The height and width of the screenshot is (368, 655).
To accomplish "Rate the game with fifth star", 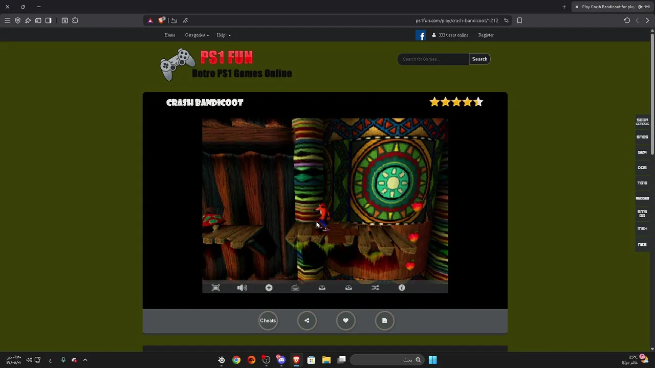I will [x=478, y=102].
